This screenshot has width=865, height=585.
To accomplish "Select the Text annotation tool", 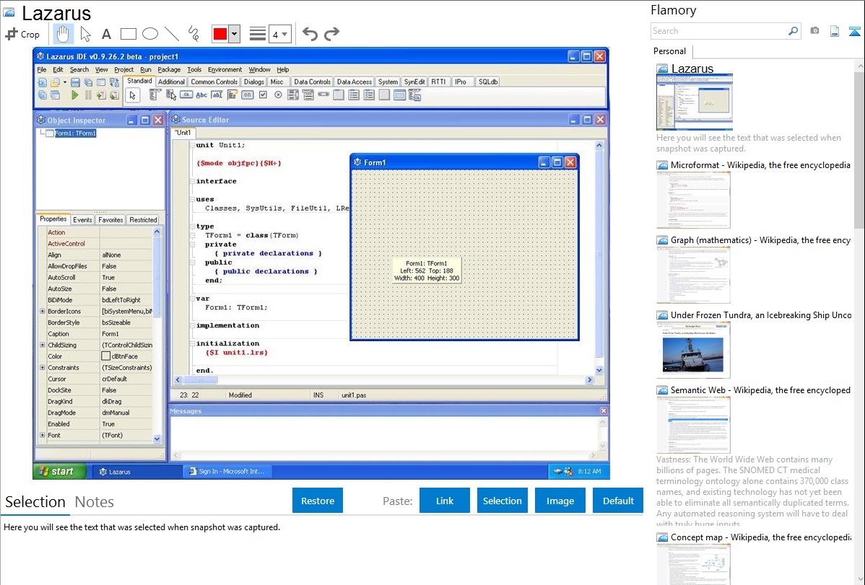I will point(106,34).
